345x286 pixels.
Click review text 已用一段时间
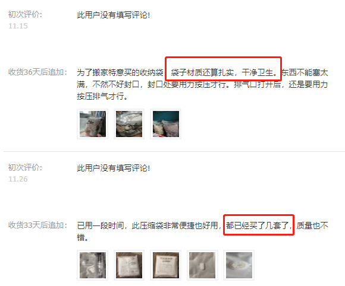click(x=101, y=225)
